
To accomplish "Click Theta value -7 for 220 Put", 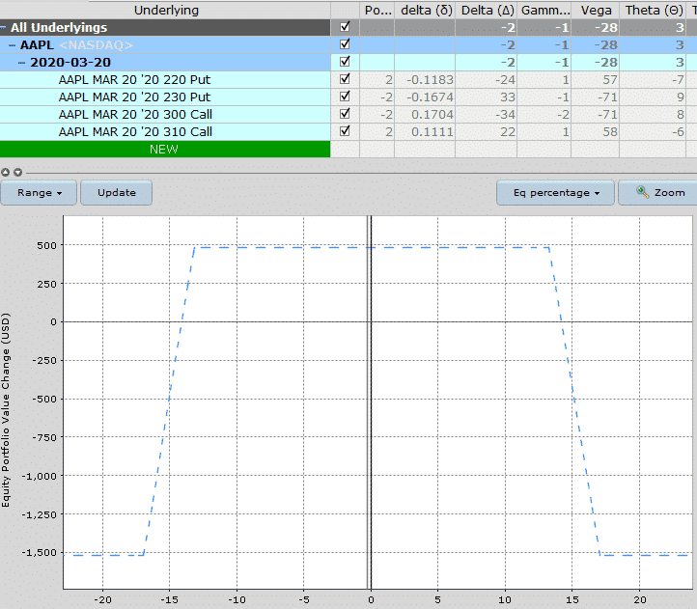I will (x=654, y=80).
